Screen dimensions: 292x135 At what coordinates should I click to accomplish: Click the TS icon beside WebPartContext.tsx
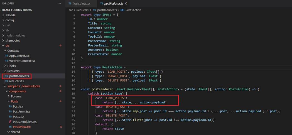tap(6, 61)
